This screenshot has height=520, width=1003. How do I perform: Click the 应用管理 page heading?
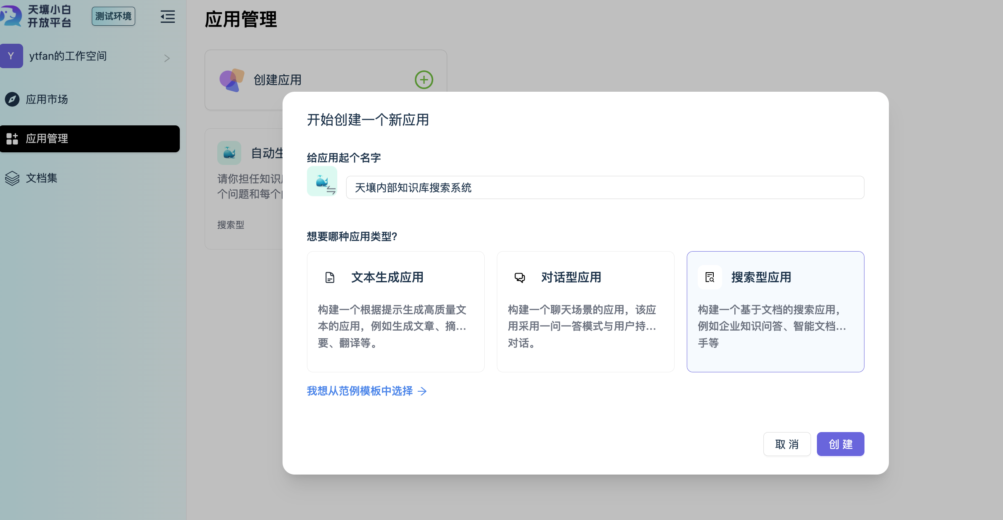click(241, 20)
